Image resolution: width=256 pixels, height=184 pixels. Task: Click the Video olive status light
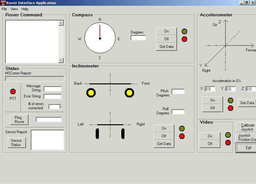click(228, 135)
